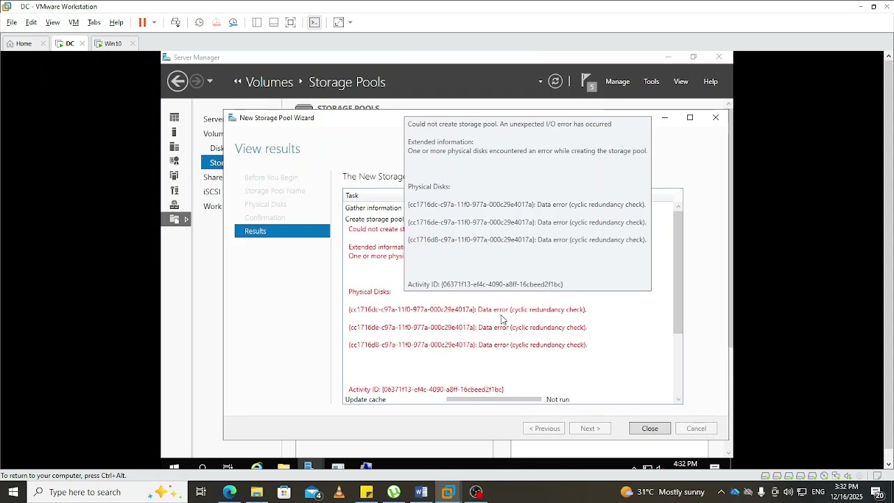Expand File and Storage Services arrow
Screen dimensions: 894x503
[186, 219]
